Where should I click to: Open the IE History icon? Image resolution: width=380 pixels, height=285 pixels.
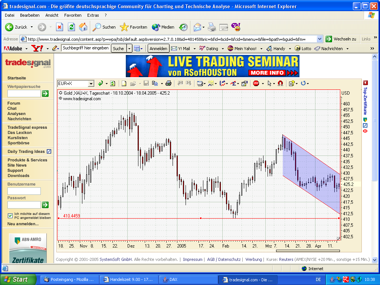point(183,27)
